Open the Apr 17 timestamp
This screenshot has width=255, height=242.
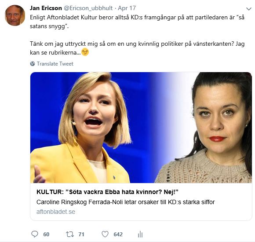pyautogui.click(x=127, y=8)
